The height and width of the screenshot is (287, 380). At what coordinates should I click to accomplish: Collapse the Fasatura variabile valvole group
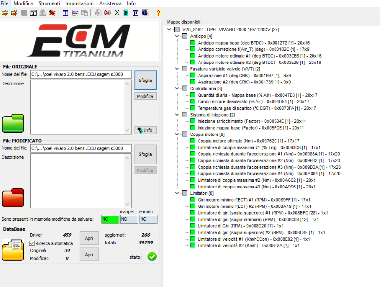(x=177, y=69)
